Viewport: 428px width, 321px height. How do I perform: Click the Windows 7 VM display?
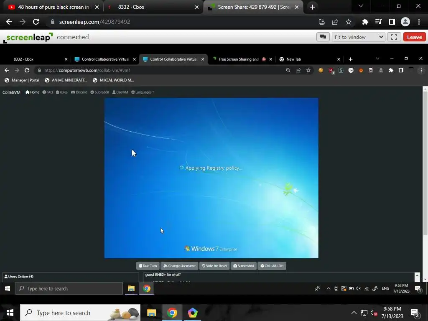(211, 178)
